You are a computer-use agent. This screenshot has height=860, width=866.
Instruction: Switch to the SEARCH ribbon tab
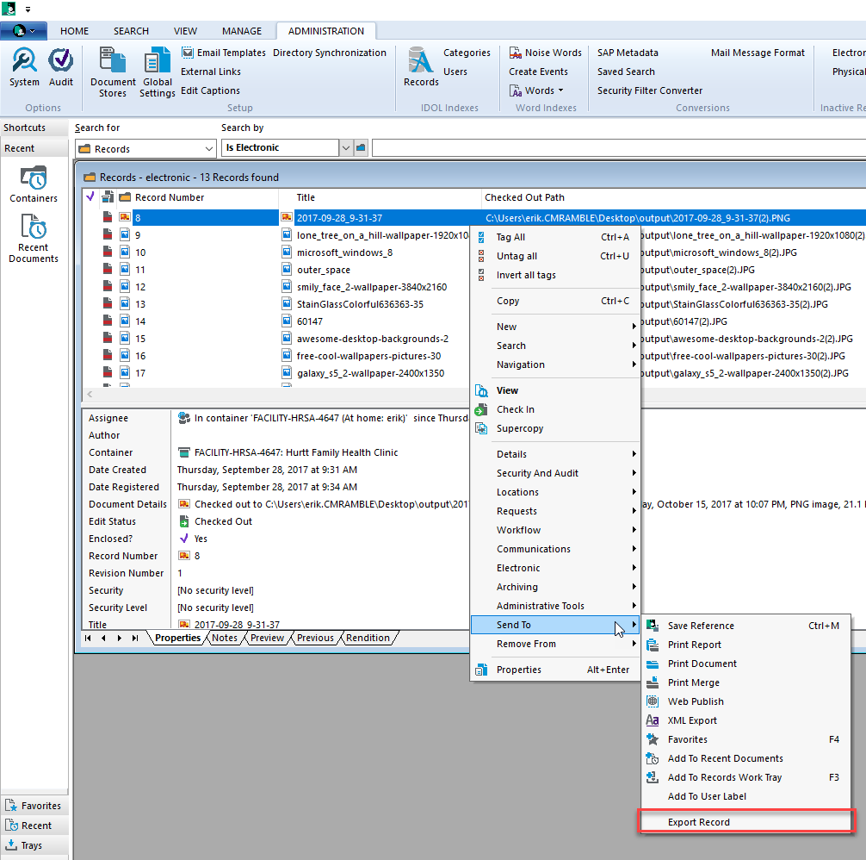pos(131,31)
